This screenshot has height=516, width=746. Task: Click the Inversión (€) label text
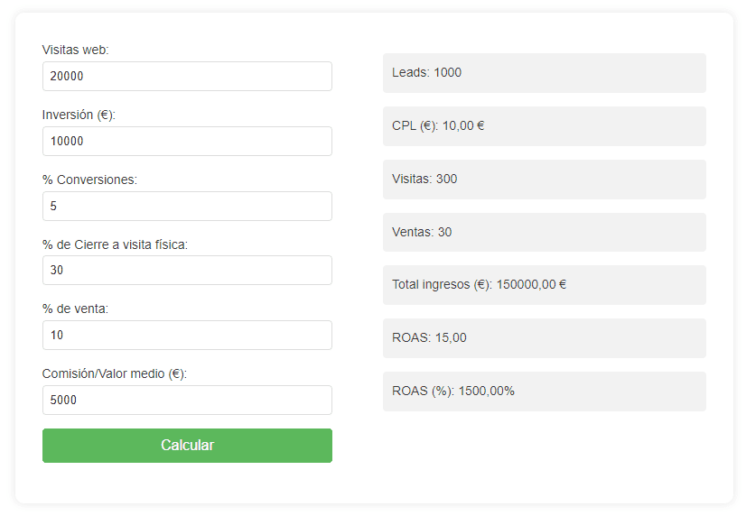point(79,115)
